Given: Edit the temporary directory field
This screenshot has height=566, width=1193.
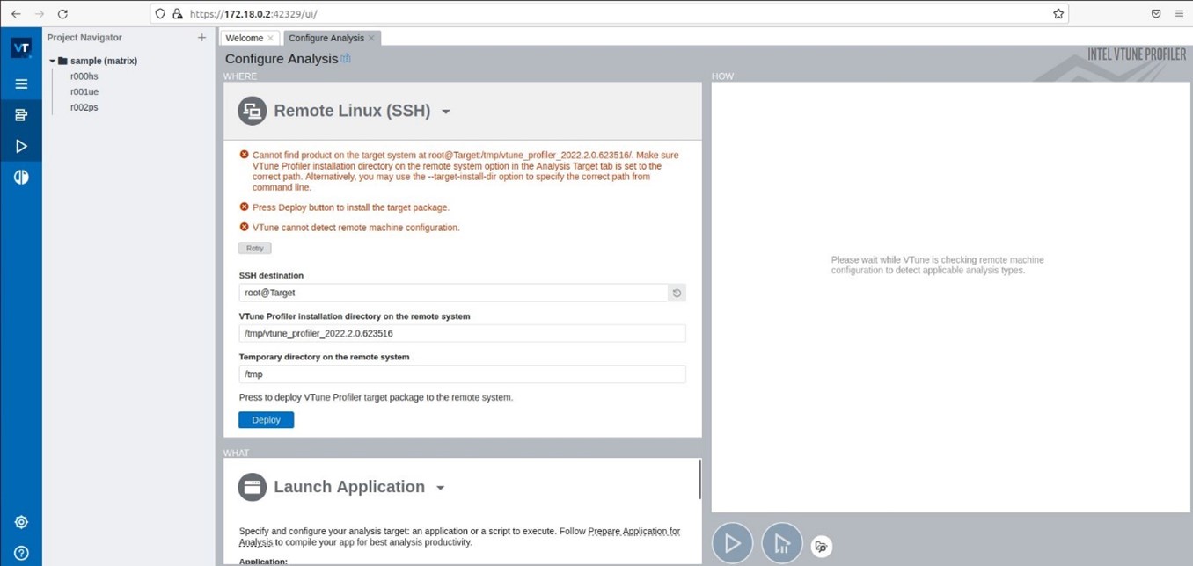Looking at the screenshot, I should [x=462, y=374].
